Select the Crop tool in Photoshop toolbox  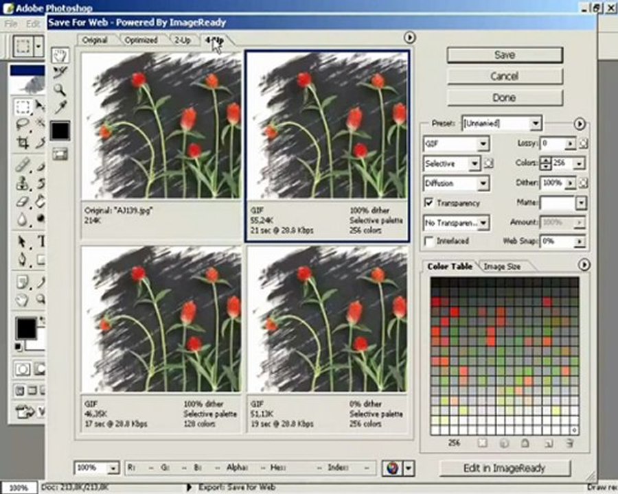pos(22,142)
